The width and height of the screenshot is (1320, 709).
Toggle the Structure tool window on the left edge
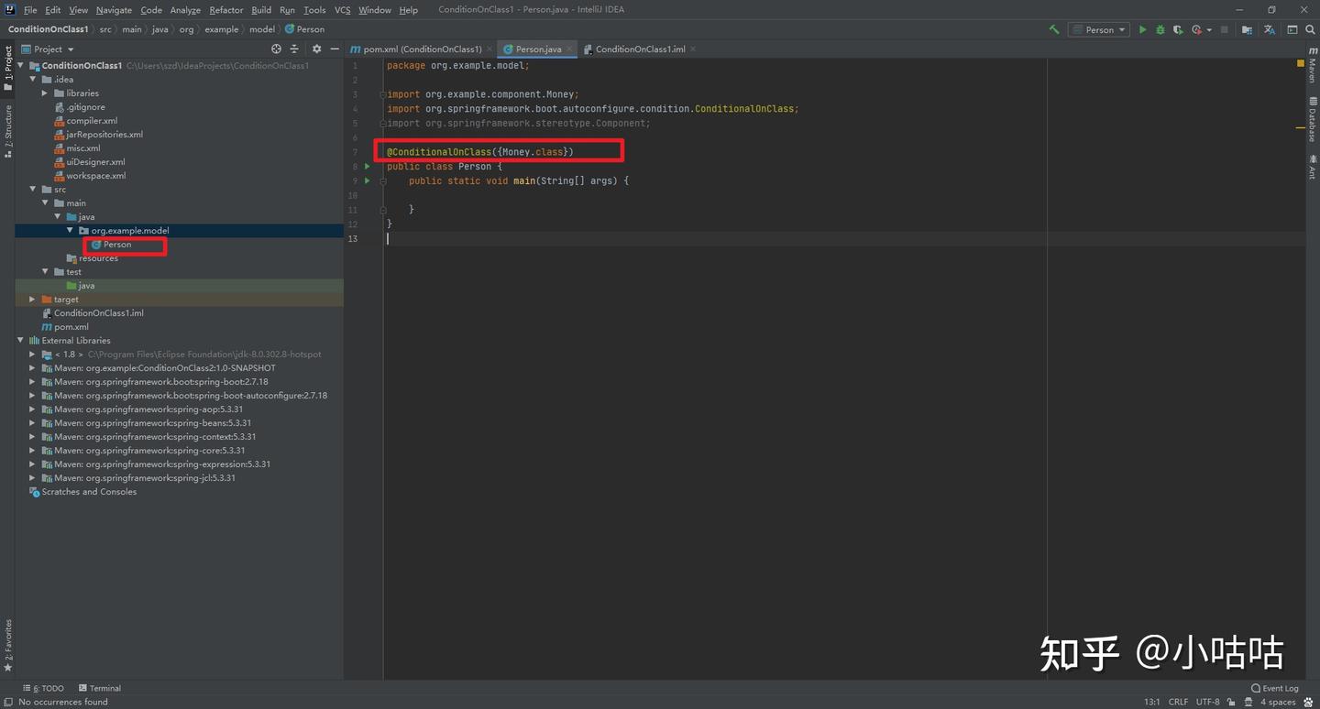coord(8,131)
